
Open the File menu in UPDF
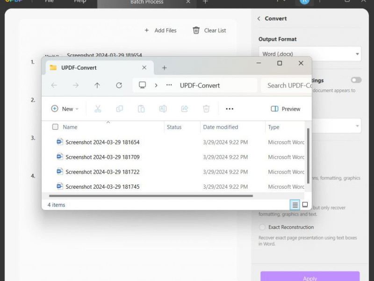click(50, 1)
